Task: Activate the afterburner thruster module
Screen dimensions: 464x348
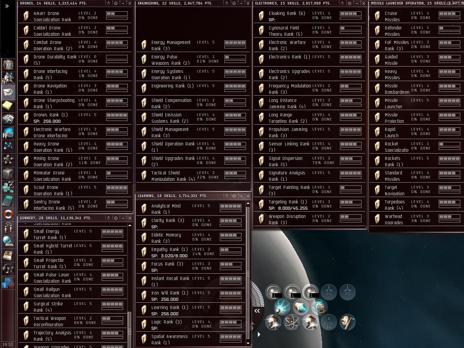Action: pyautogui.click(x=301, y=307)
